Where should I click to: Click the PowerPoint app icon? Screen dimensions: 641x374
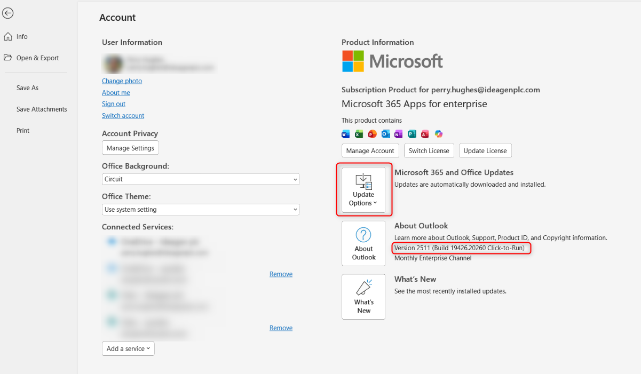pos(373,134)
